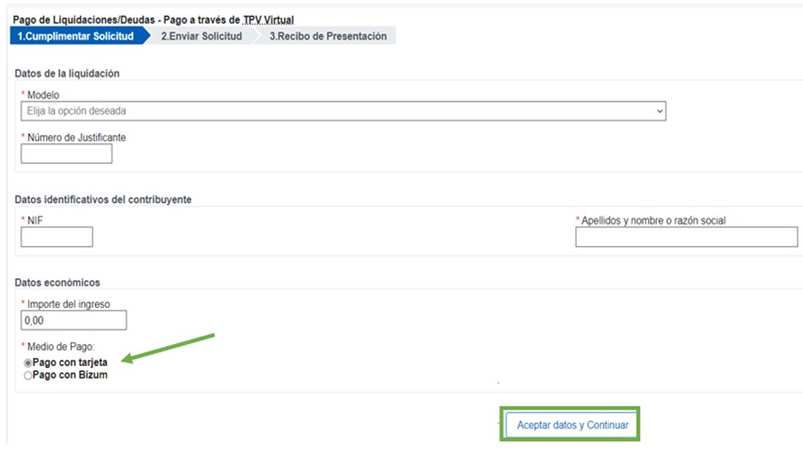Click the 'NIF' field label
Image resolution: width=803 pixels, height=463 pixels.
tap(35, 220)
